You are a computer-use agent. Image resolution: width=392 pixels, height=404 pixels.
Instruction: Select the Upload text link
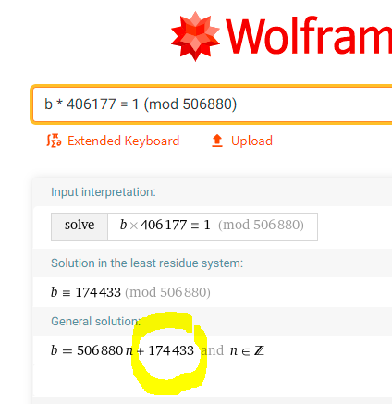251,141
